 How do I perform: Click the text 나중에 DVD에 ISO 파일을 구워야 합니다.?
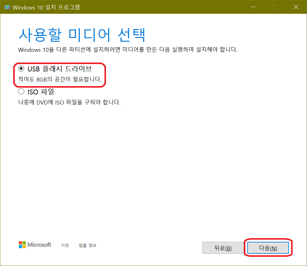tap(69, 102)
